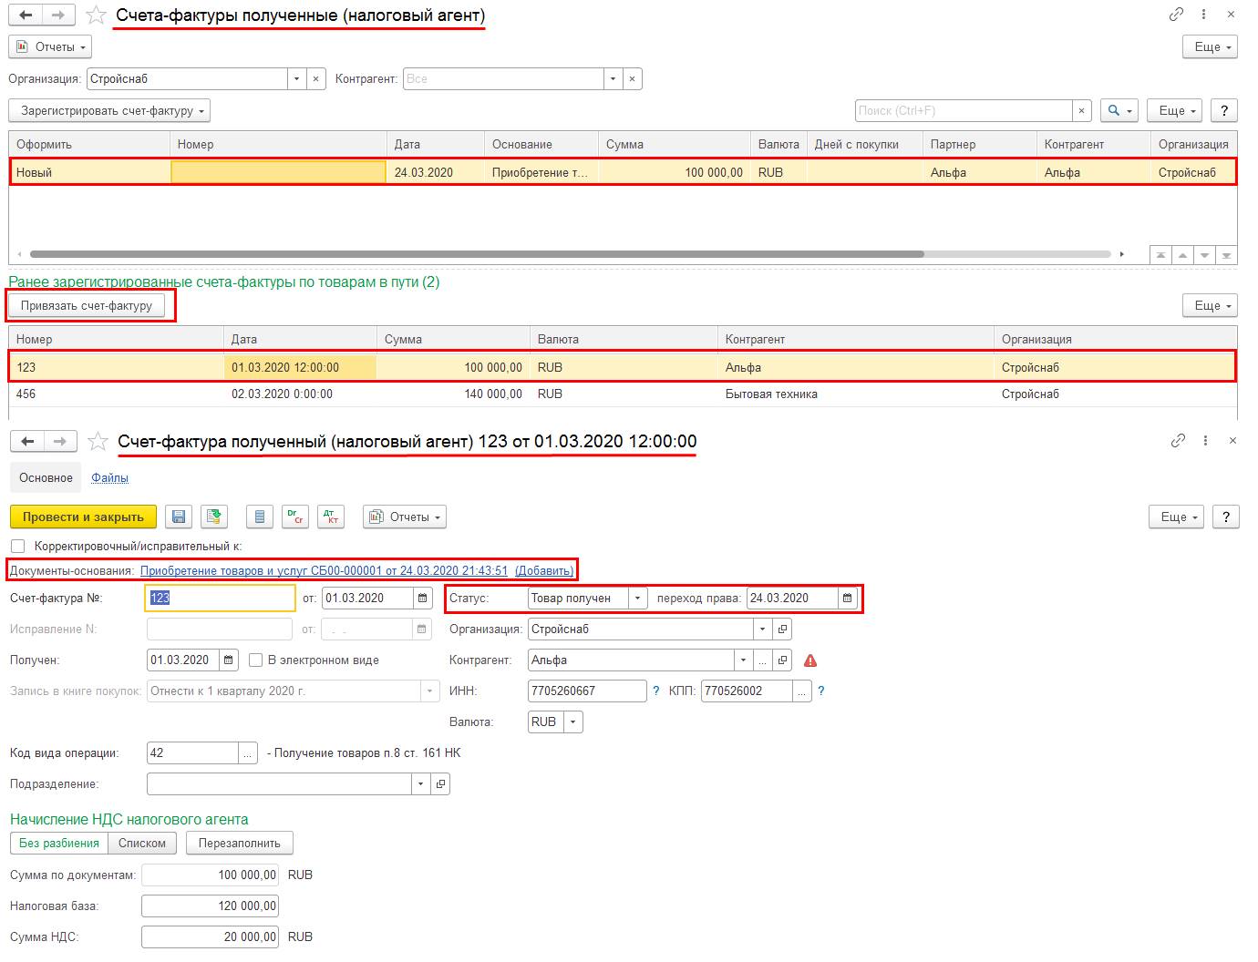The height and width of the screenshot is (962, 1258).
Task: Expand Организация filter dropdown in list
Action: (296, 79)
